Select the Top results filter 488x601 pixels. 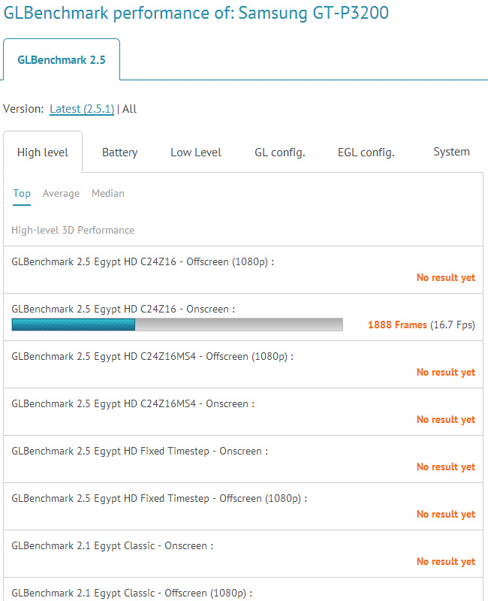[22, 194]
